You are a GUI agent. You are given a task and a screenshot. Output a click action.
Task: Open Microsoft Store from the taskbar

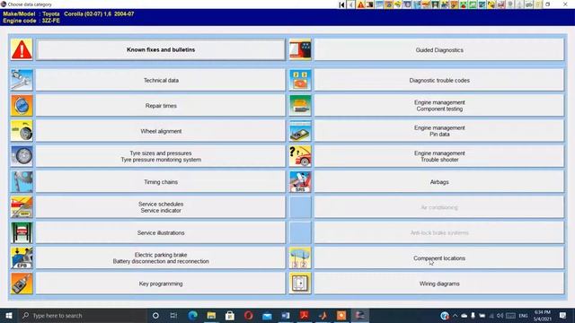point(230,315)
